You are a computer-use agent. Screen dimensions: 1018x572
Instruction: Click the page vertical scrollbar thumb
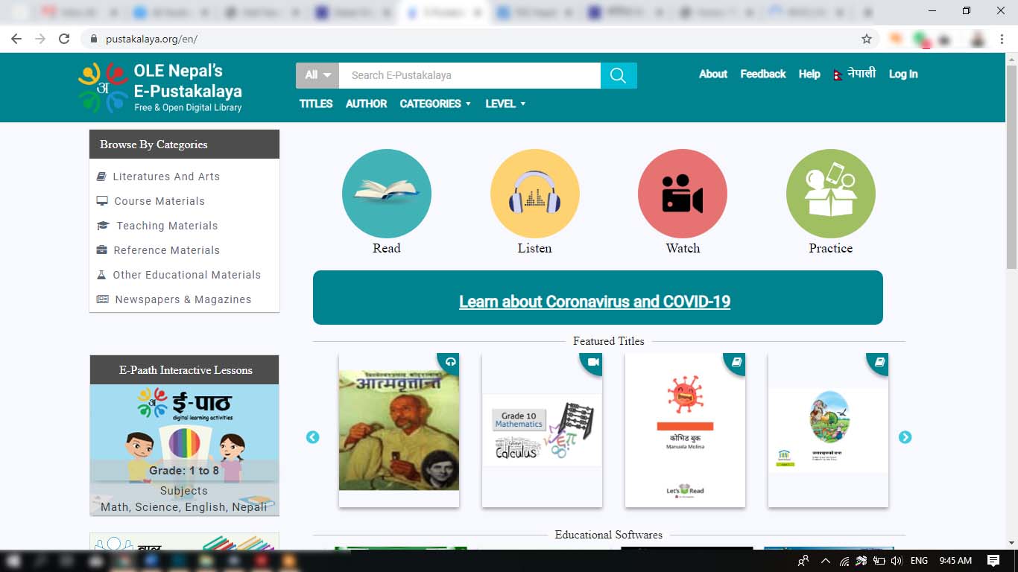pos(1011,166)
